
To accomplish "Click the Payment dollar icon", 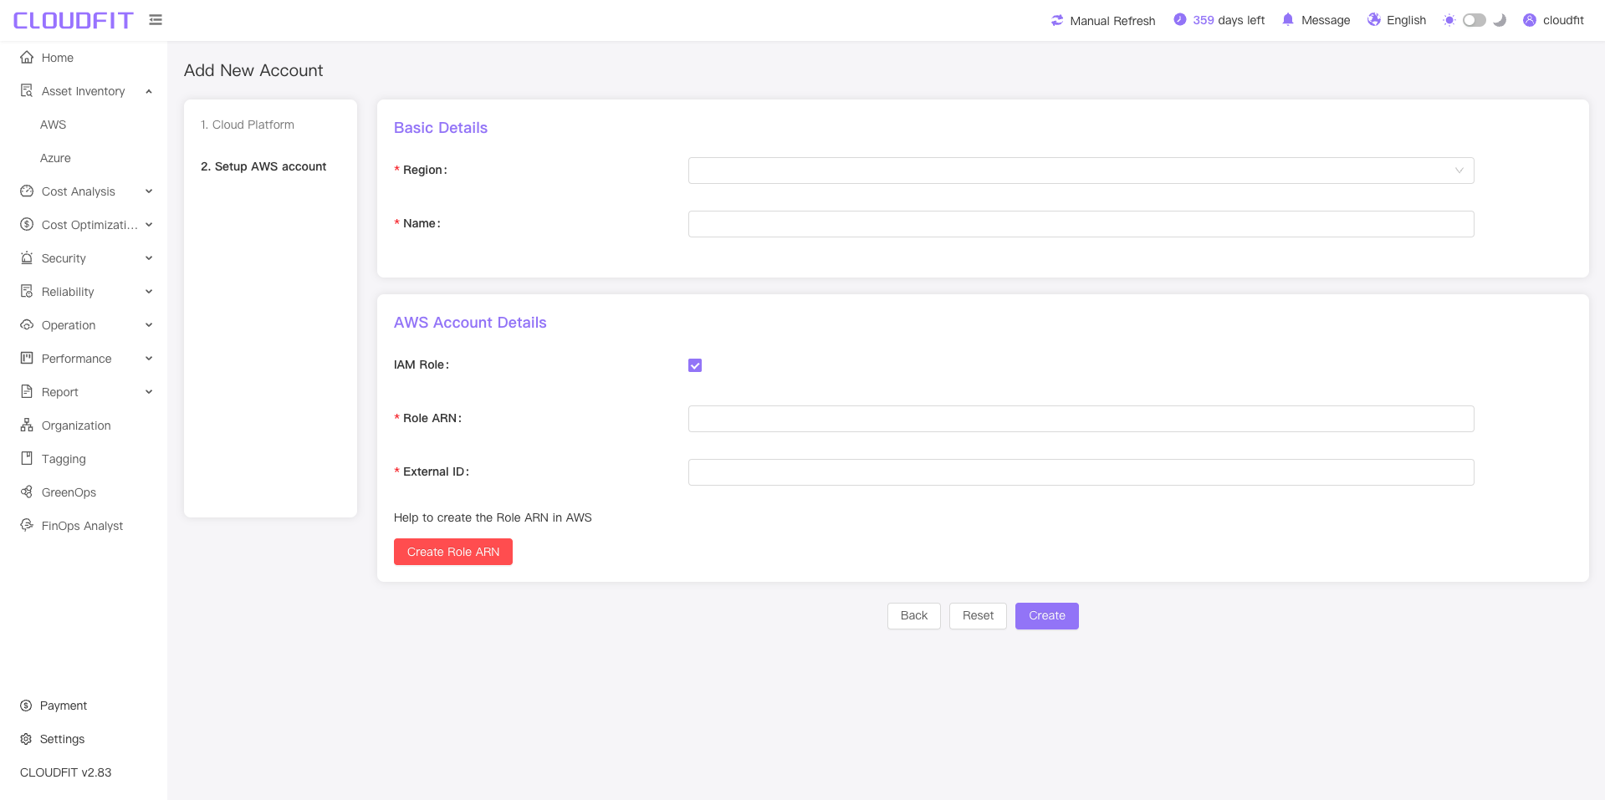I will (x=26, y=706).
